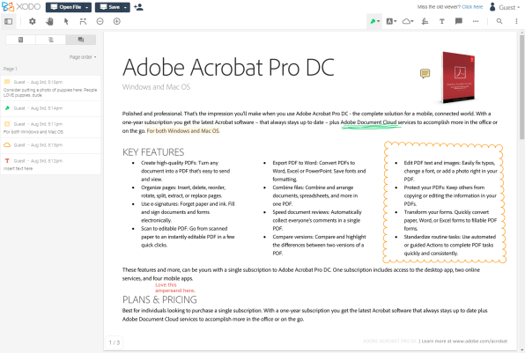Click the green underline scribble annotation
Image resolution: width=525 pixels, height=353 pixels.
pos(371,126)
